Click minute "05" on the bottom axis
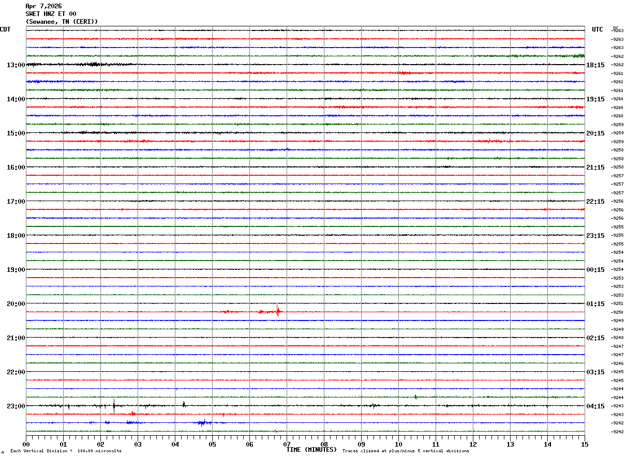Screen dimensions: 626x458 click(212, 444)
